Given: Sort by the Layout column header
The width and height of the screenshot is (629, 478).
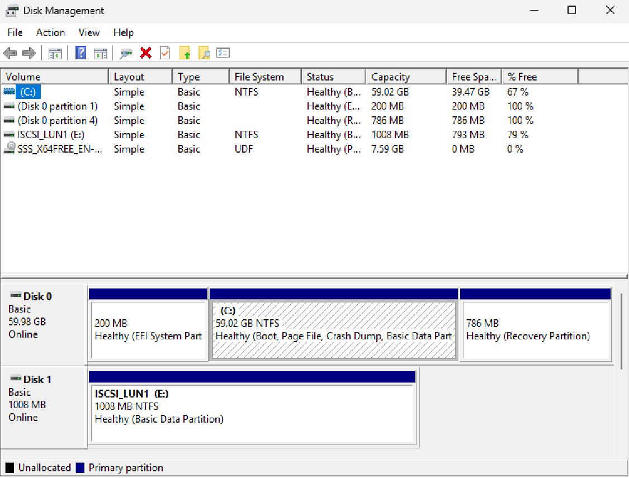Looking at the screenshot, I should (x=140, y=77).
